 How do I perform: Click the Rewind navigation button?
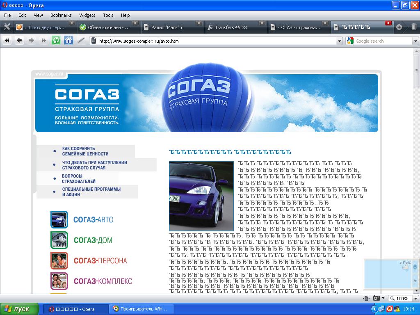[7, 41]
